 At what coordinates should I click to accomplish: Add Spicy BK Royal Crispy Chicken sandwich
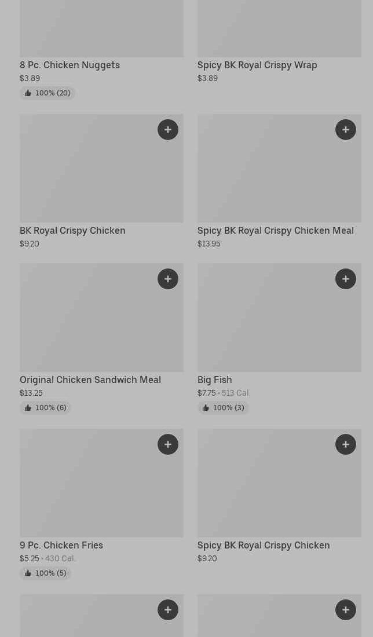pyautogui.click(x=346, y=444)
